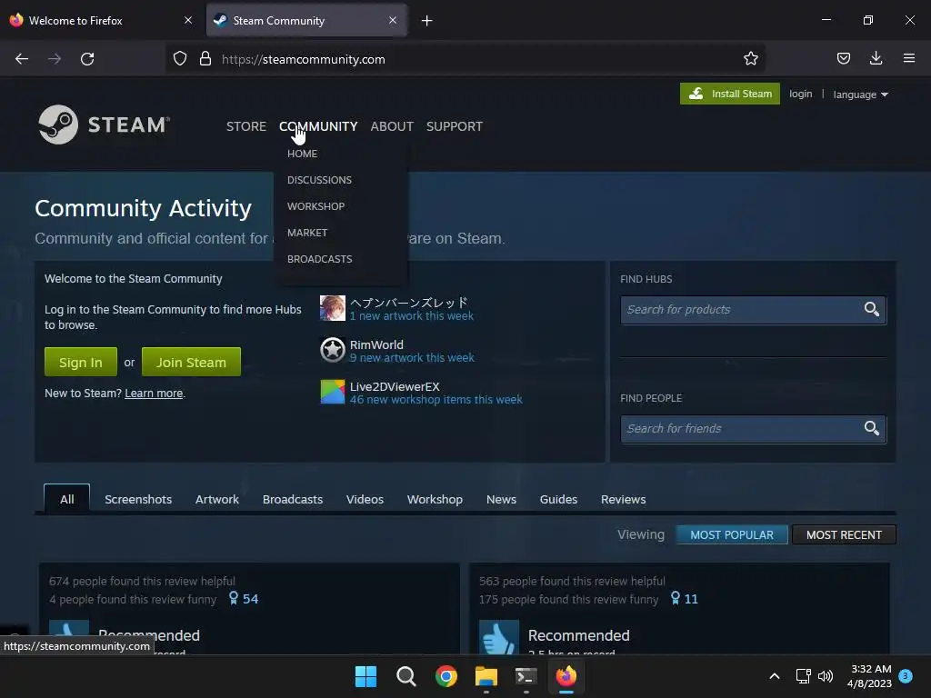Open the RimWorld hub icon
The width and height of the screenshot is (931, 698).
click(333, 350)
